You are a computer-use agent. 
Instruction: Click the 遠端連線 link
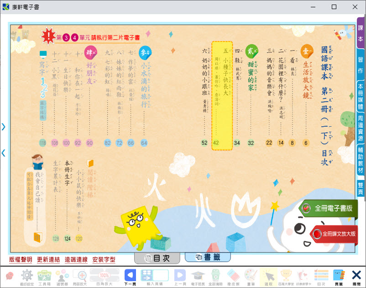pyautogui.click(x=76, y=260)
